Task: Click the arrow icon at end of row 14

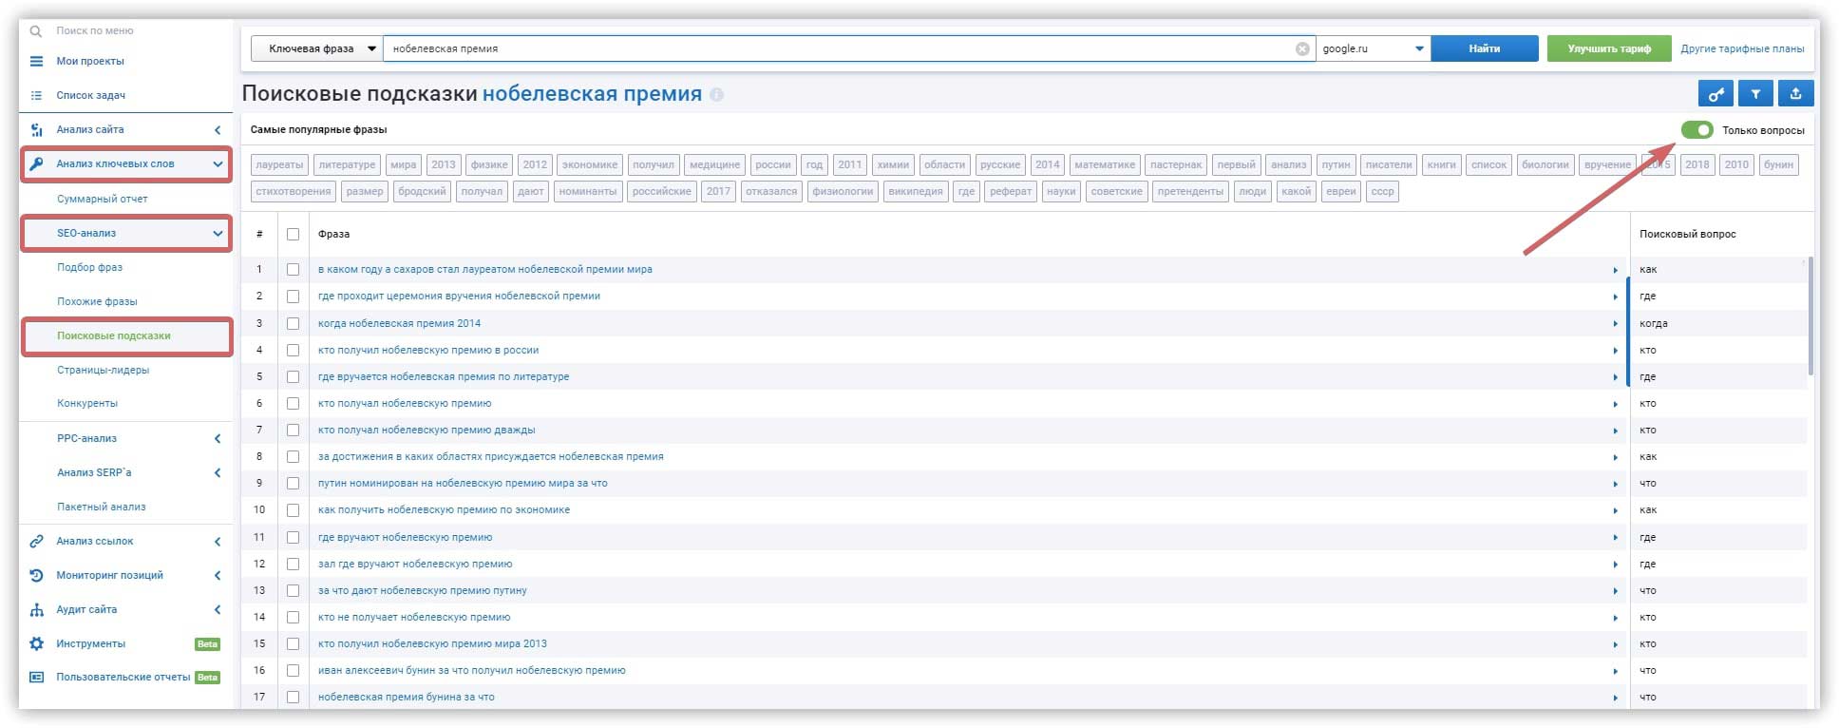Action: pyautogui.click(x=1615, y=618)
